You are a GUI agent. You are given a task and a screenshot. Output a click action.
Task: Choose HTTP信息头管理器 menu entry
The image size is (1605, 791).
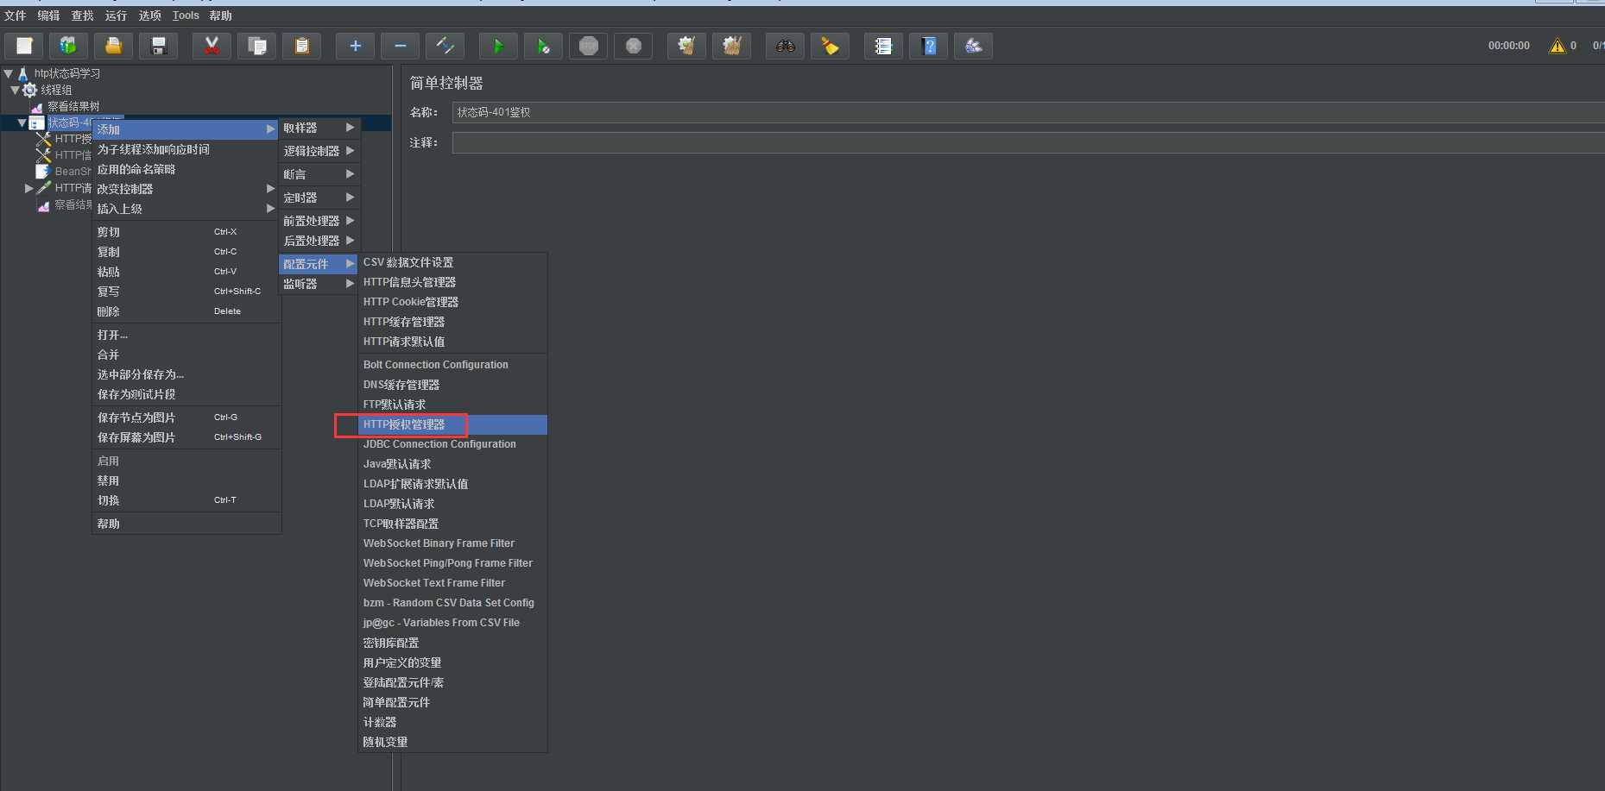click(453, 282)
